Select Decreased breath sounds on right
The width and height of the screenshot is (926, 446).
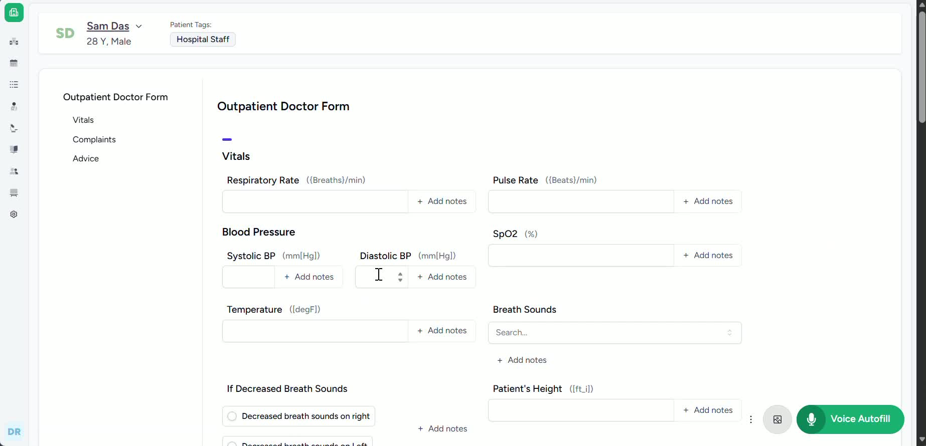tap(298, 416)
